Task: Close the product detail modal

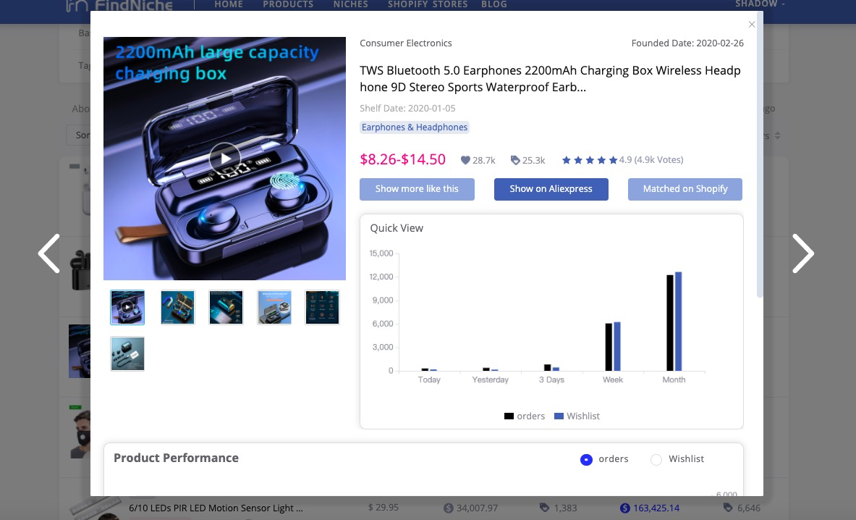Action: (x=752, y=25)
